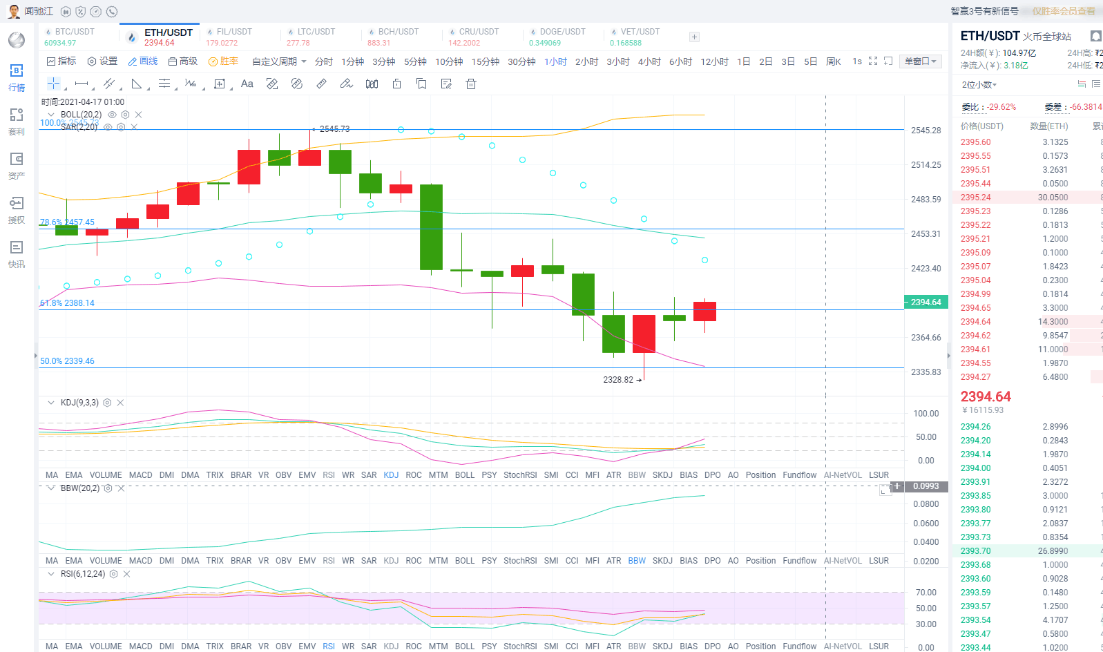The width and height of the screenshot is (1103, 652).
Task: Switch to the DOGE/USDT pair tab
Action: (562, 37)
